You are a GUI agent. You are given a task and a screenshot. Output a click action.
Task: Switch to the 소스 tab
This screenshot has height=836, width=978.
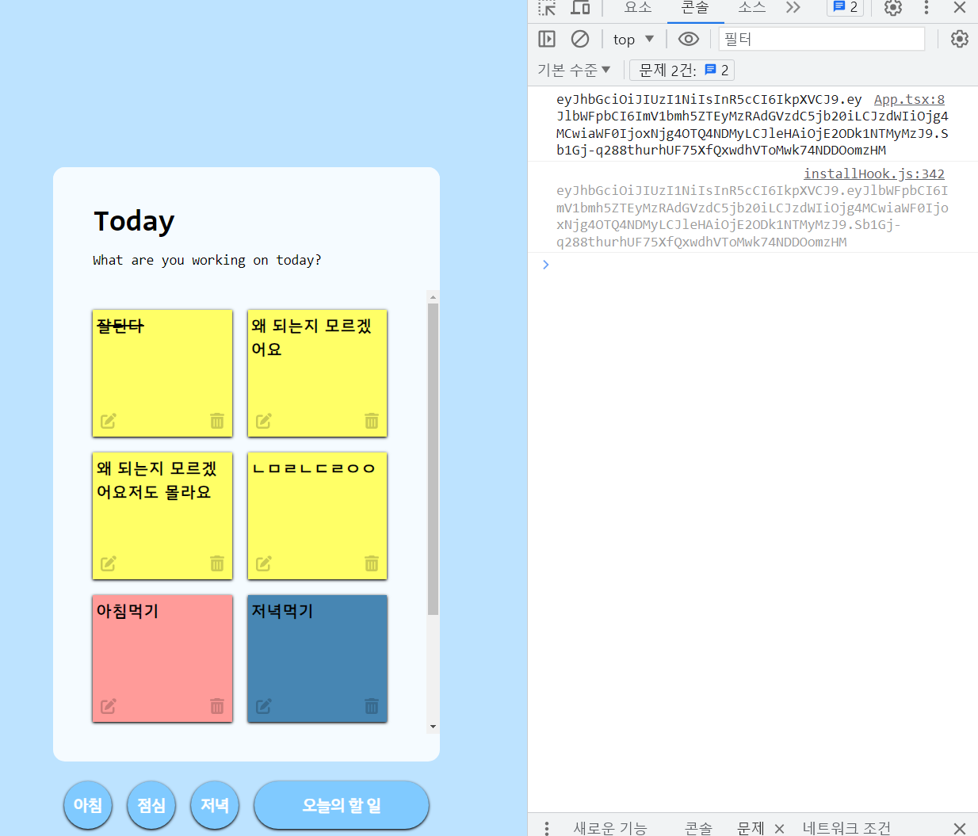click(x=752, y=8)
